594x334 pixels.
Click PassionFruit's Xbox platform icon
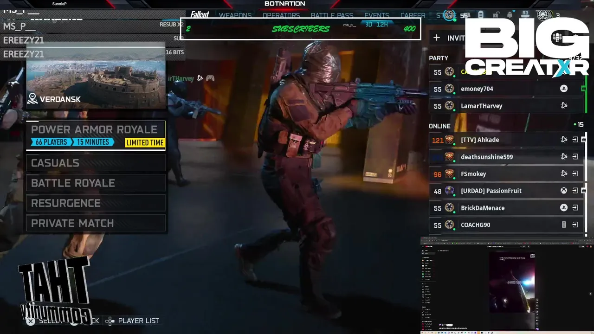564,191
